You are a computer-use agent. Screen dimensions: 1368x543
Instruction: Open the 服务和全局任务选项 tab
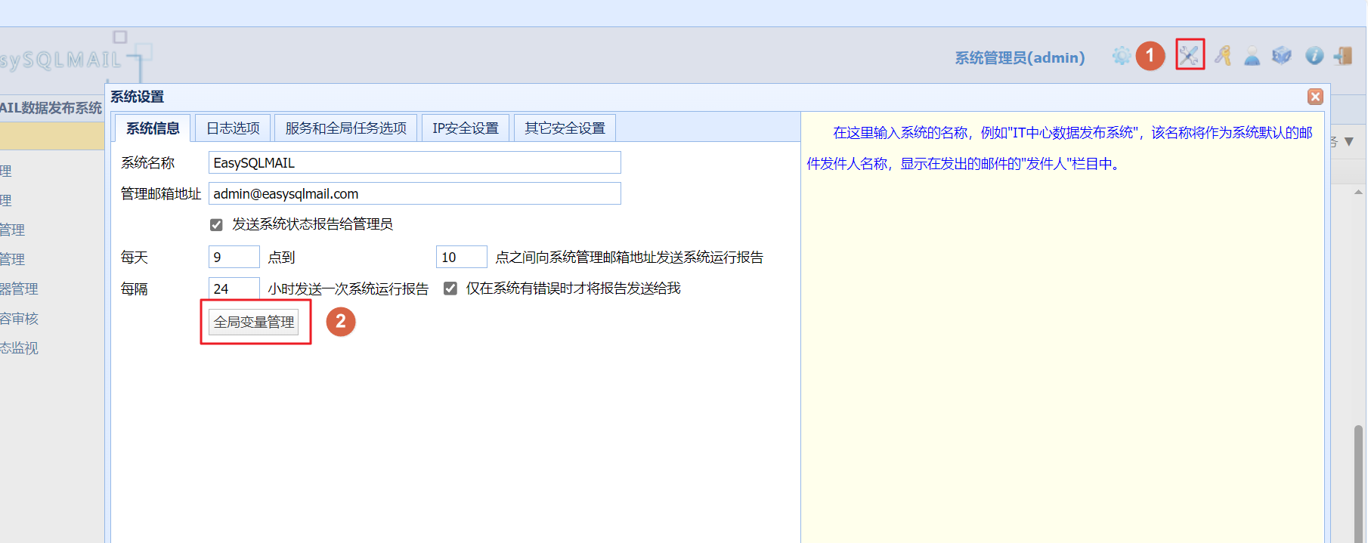345,128
